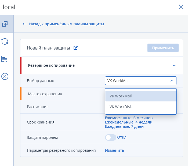Click the Расписание row label
Image resolution: width=188 pixels, height=166 pixels.
coord(38,107)
